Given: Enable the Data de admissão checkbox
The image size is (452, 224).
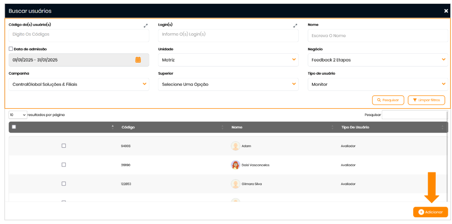Looking at the screenshot, I should click(11, 49).
